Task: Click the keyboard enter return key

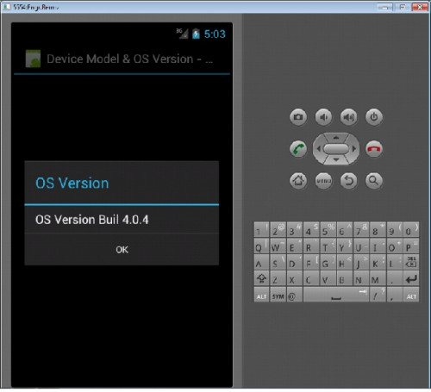Action: click(x=411, y=278)
